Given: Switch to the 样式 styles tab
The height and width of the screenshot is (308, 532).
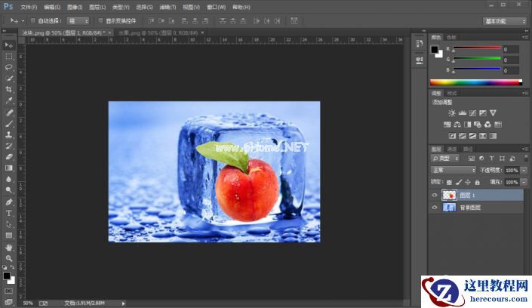Looking at the screenshot, I should (x=451, y=94).
